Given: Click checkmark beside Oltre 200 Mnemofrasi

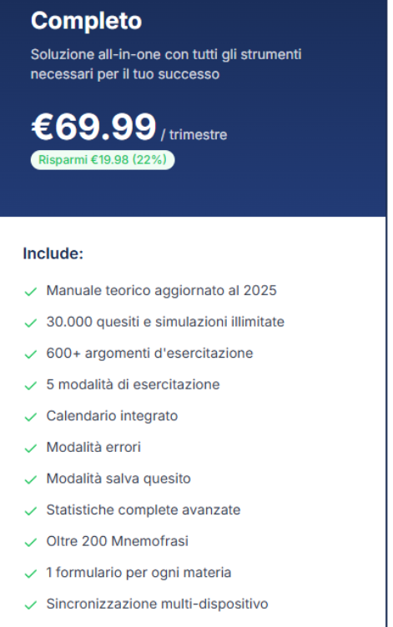Looking at the screenshot, I should point(30,543).
